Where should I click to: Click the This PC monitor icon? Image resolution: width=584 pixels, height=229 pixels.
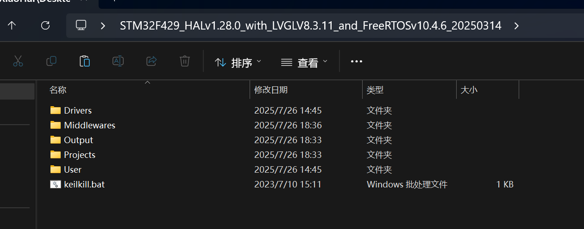(x=81, y=25)
